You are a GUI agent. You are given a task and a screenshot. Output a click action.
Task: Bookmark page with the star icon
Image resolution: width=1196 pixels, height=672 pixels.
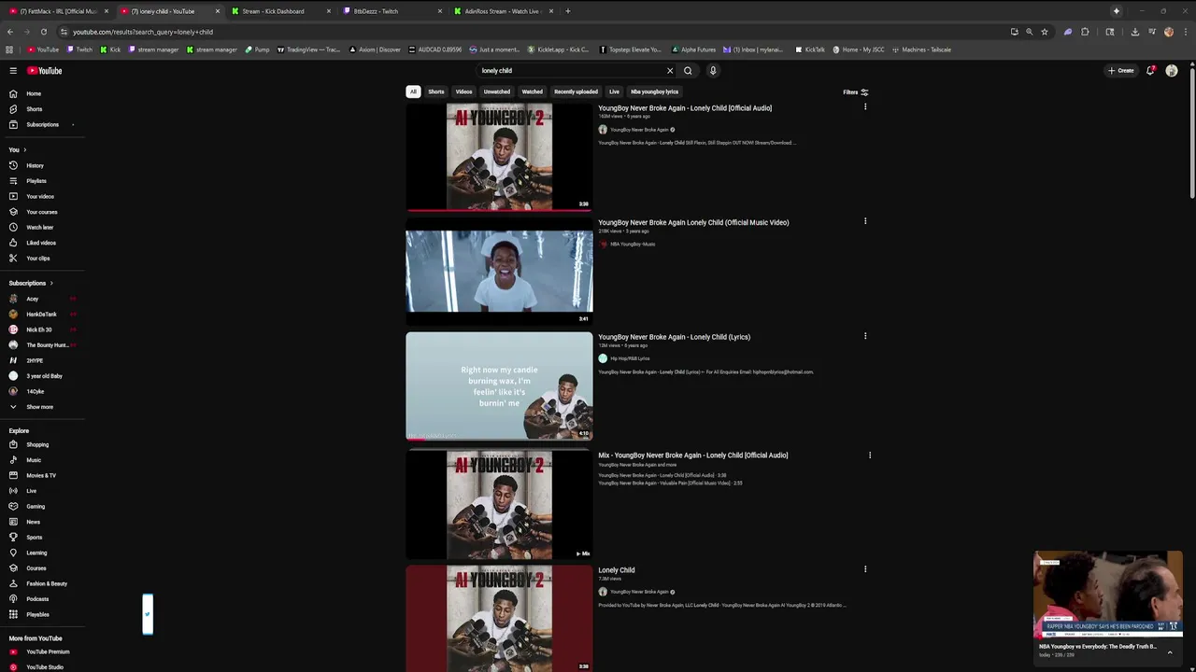click(x=1045, y=32)
